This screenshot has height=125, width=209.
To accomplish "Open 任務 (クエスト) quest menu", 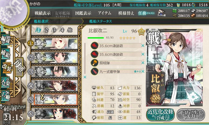I will pyautogui.click(x=146, y=13).
